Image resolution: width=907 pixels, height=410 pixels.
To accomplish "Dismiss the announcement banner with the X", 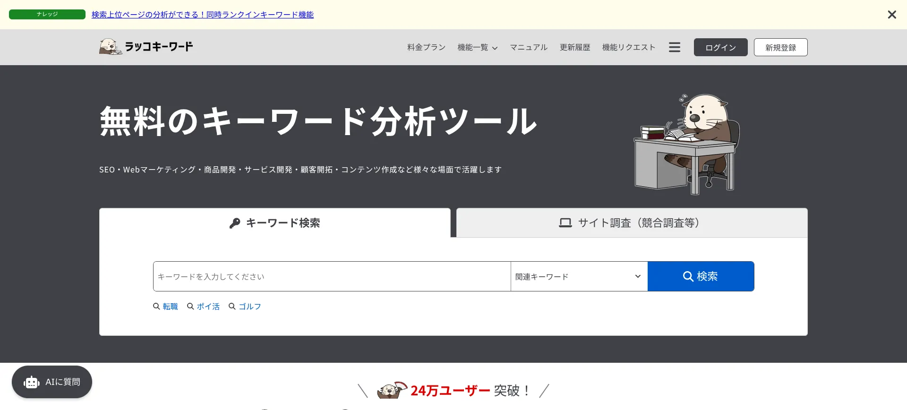I will (x=892, y=15).
